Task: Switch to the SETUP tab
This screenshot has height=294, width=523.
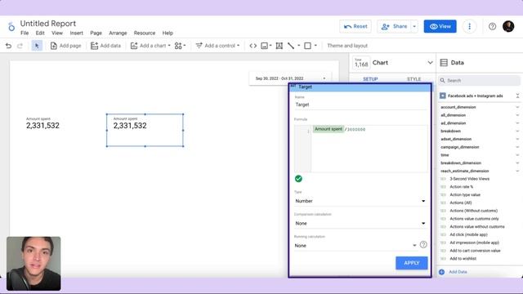Action: [x=370, y=79]
